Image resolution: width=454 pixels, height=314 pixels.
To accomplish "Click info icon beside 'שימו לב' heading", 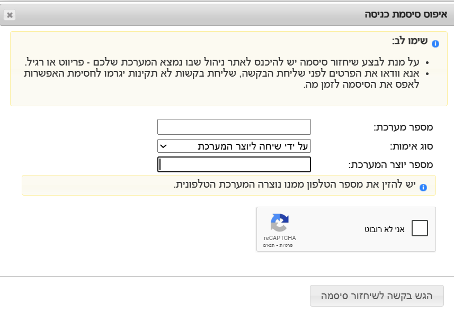I will point(435,44).
